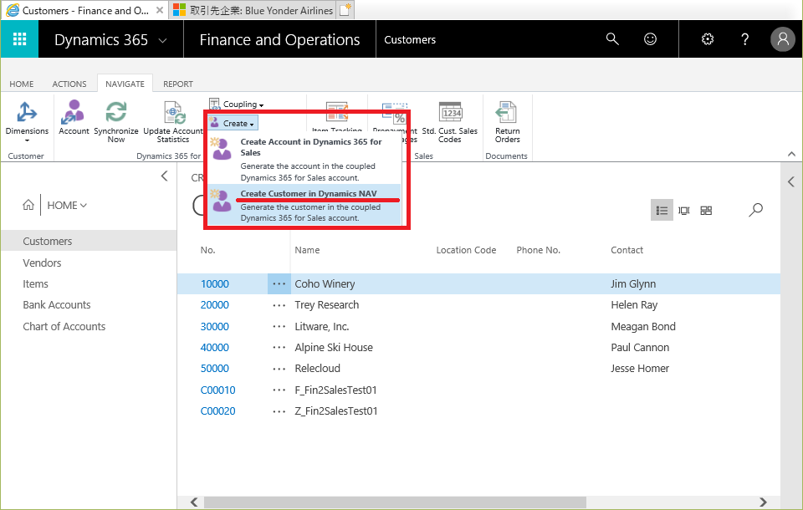803x510 pixels.
Task: Select Customers in the navigation pane
Action: (x=89, y=241)
